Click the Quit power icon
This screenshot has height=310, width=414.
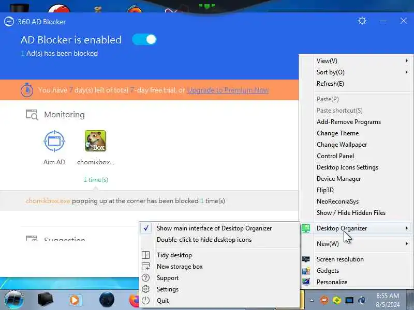[x=146, y=301]
